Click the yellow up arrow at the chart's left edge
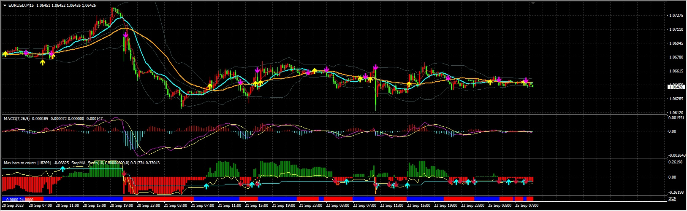Viewport: 687px width, 211px height. point(5,54)
